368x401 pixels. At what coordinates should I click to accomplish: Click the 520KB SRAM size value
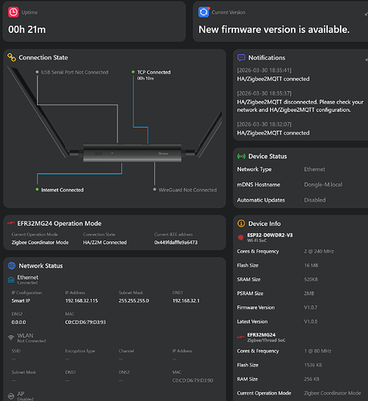tap(311, 279)
